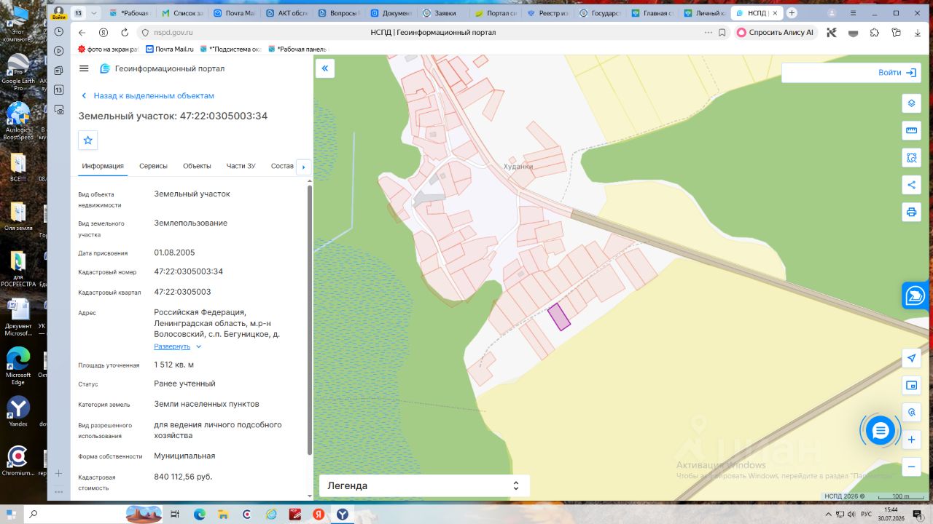Collapse the side panel with double chevron

coord(325,68)
